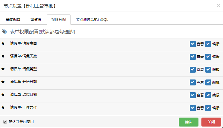Click the star icon for 请假单-上传文件
Viewport: 223px width, 128px height.
[3, 107]
